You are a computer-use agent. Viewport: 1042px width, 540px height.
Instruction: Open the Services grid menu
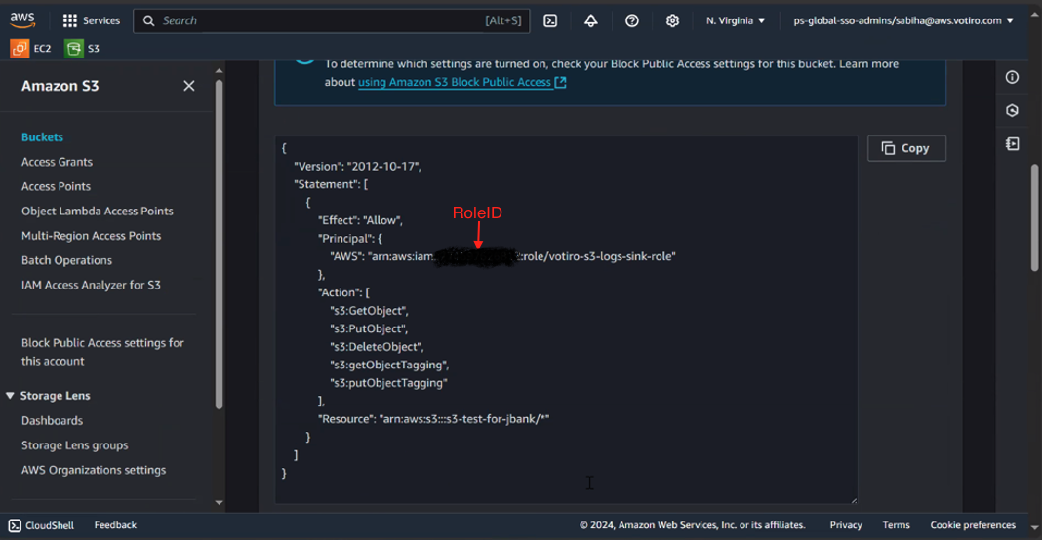click(x=91, y=20)
